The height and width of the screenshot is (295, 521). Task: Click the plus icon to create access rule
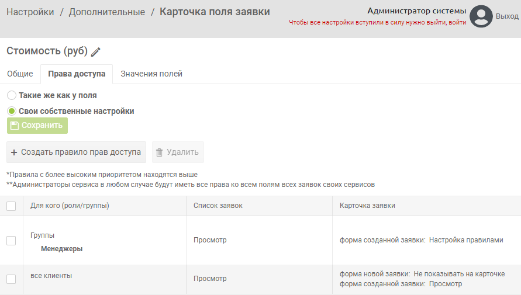14,152
